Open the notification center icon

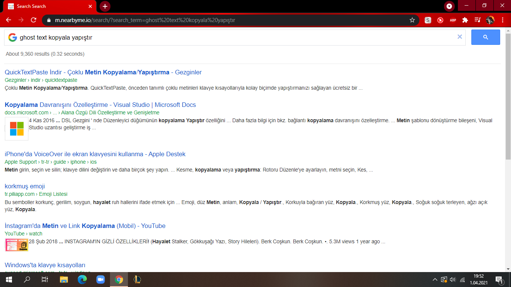pyautogui.click(x=499, y=280)
